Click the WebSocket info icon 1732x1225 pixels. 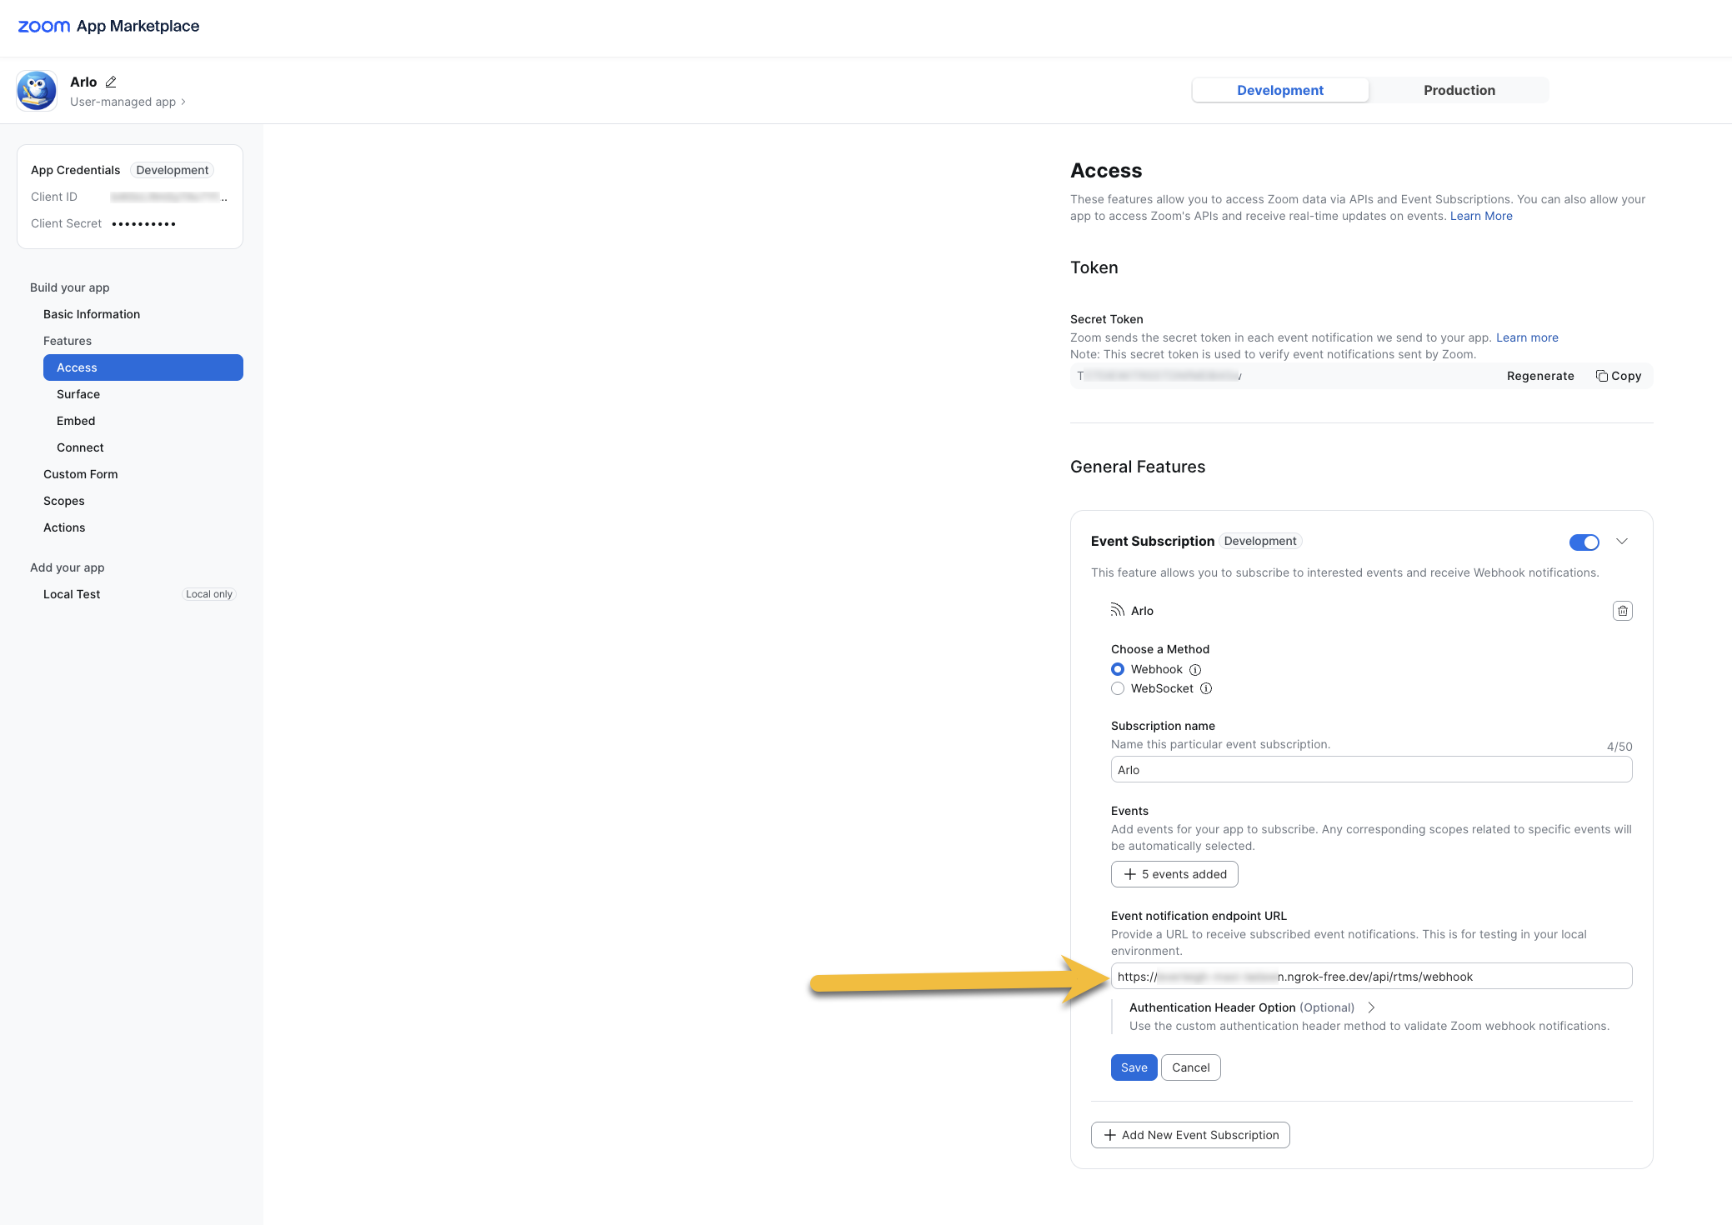pos(1206,689)
